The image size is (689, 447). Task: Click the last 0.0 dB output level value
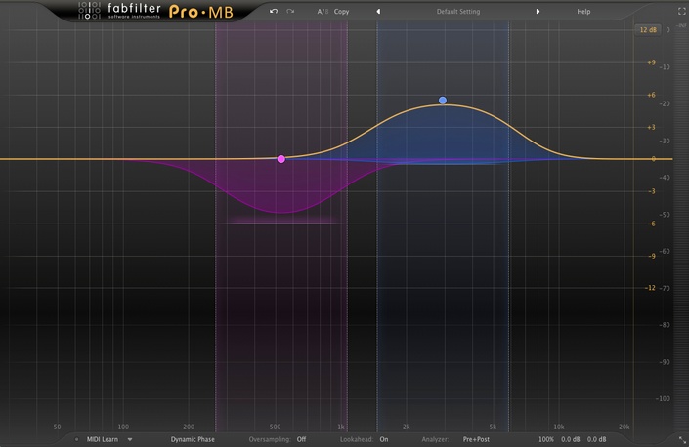tap(597, 439)
